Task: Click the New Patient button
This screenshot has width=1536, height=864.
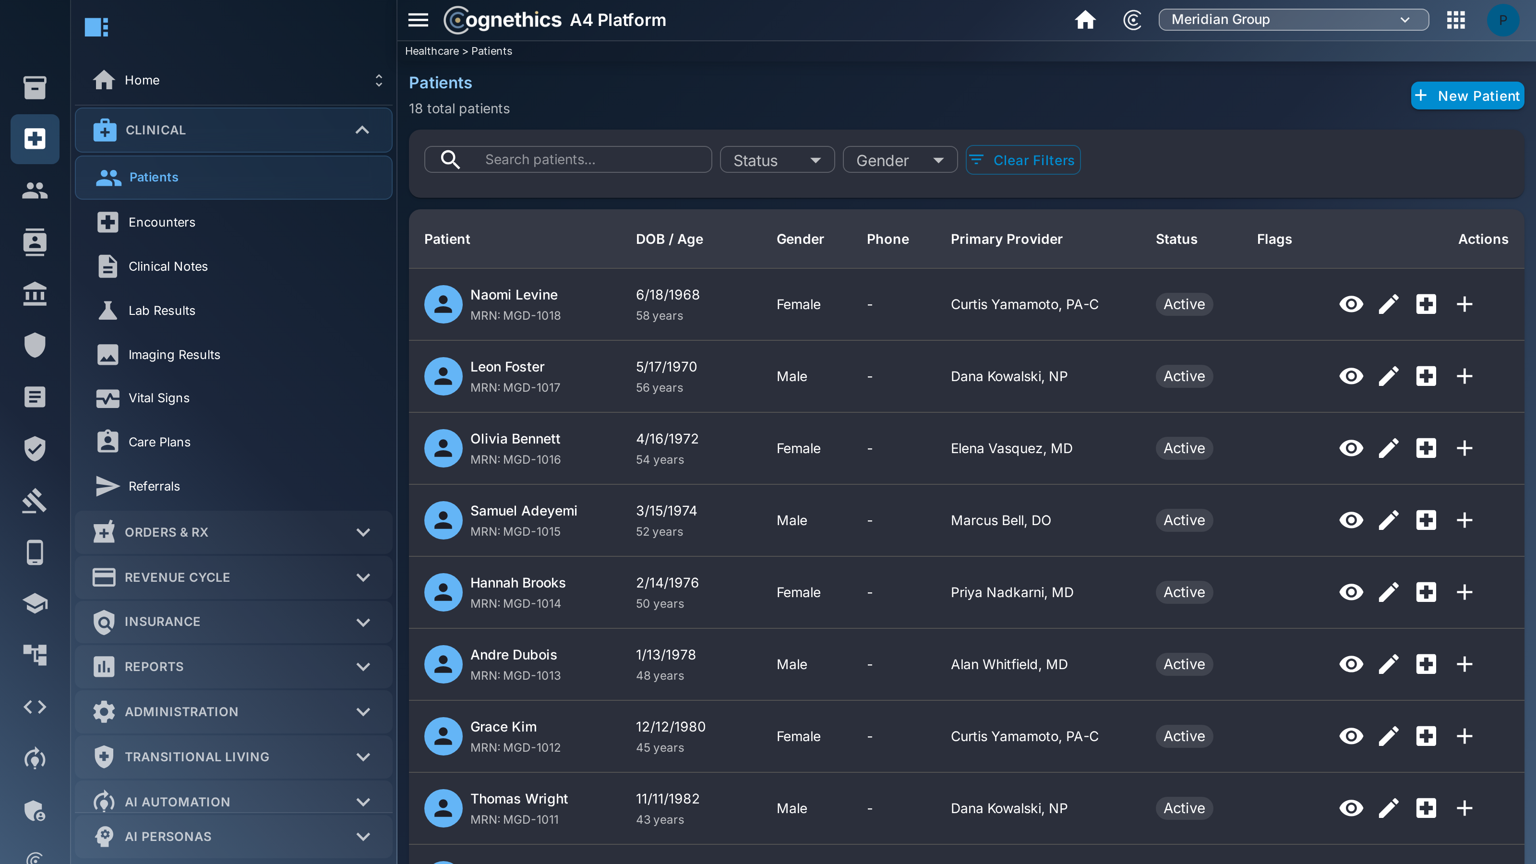Action: pyautogui.click(x=1467, y=96)
